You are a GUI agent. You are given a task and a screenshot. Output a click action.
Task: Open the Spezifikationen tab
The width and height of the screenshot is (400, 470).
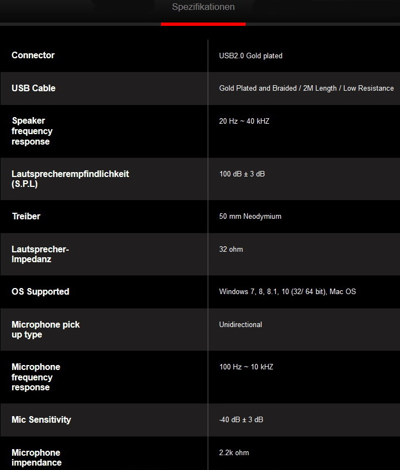(203, 7)
